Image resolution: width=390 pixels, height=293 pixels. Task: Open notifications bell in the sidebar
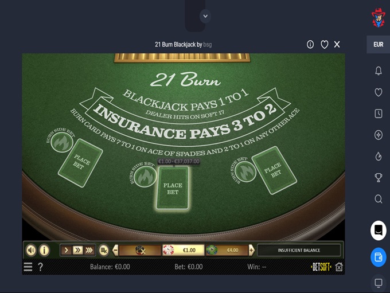click(379, 71)
